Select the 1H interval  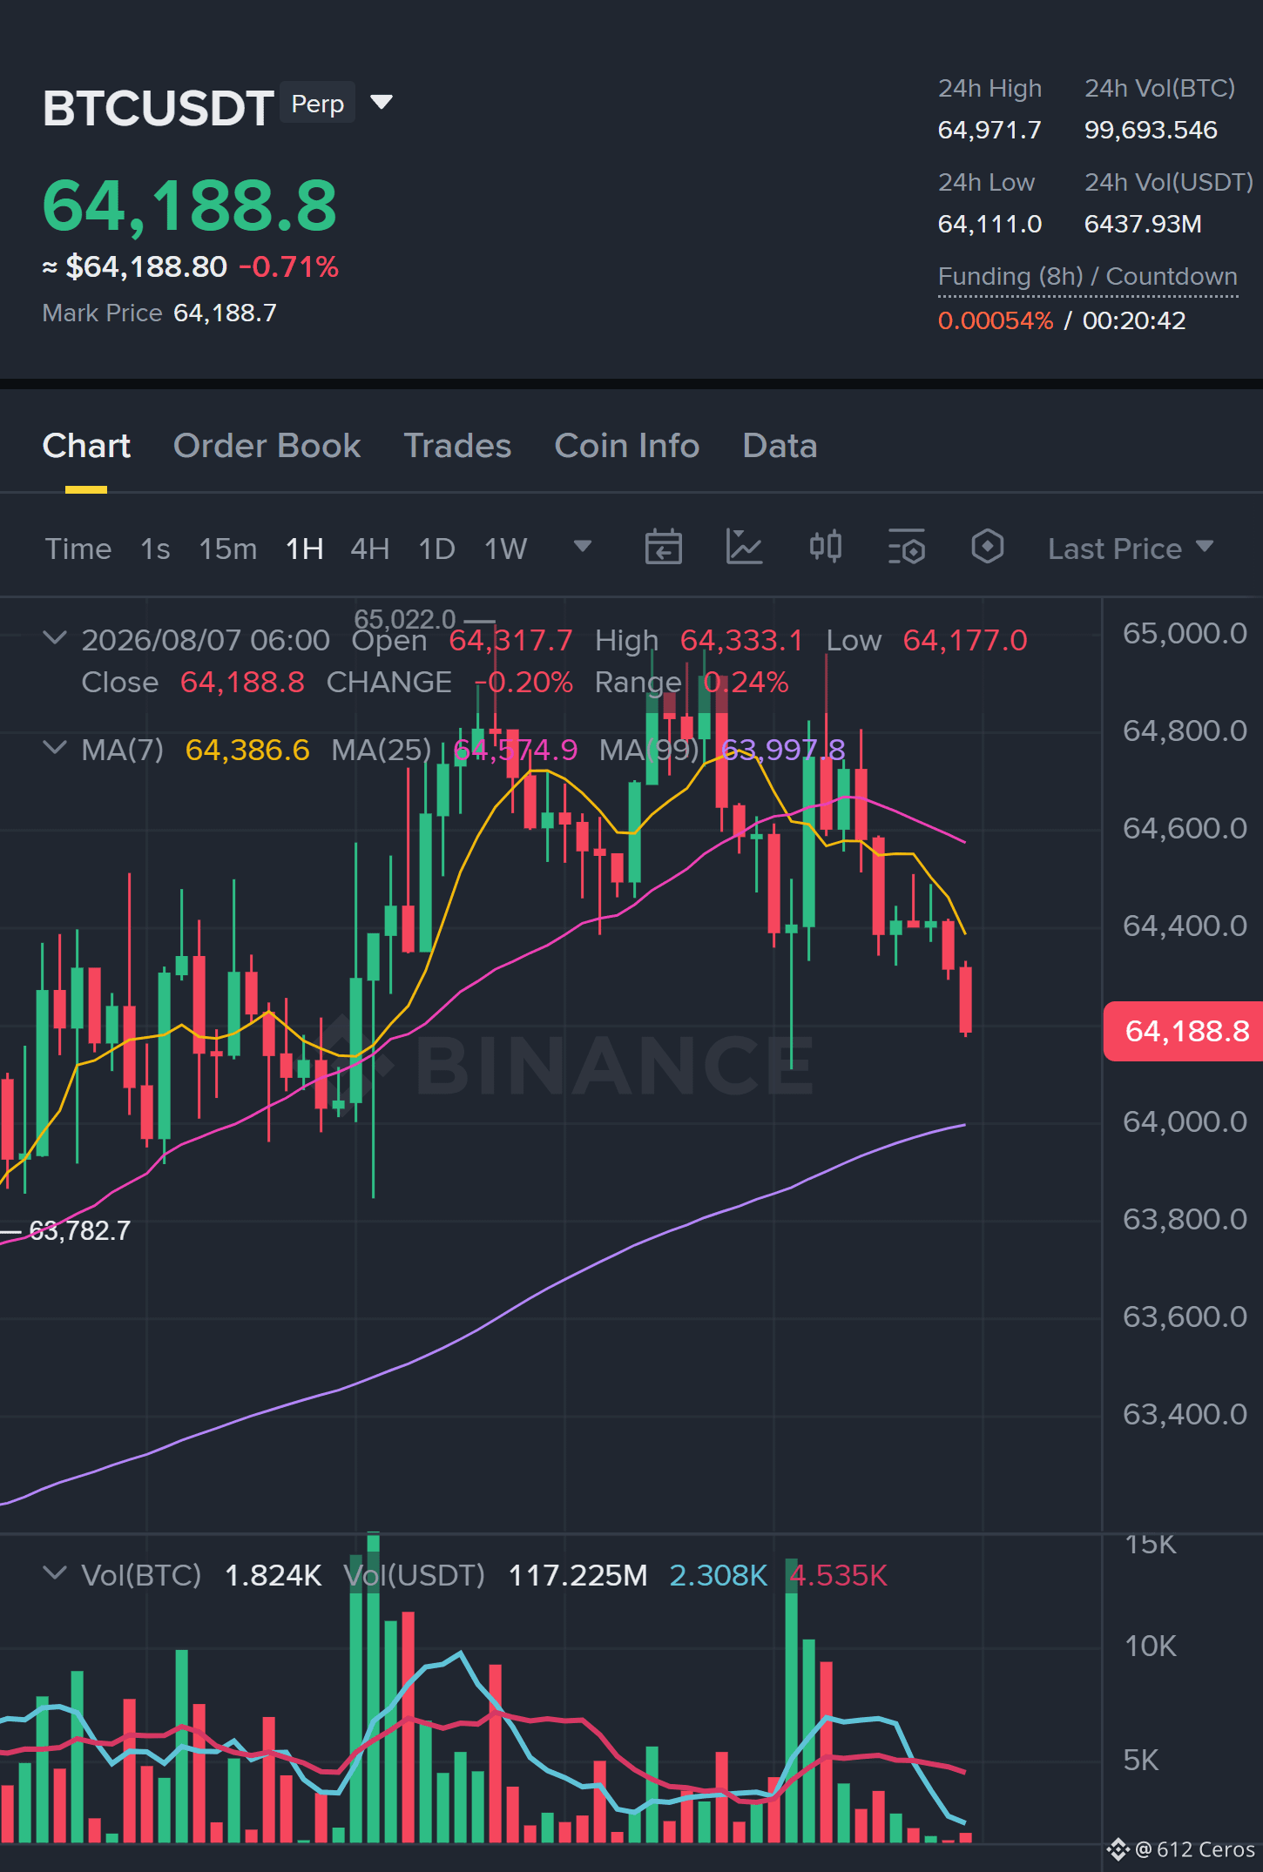coord(304,549)
